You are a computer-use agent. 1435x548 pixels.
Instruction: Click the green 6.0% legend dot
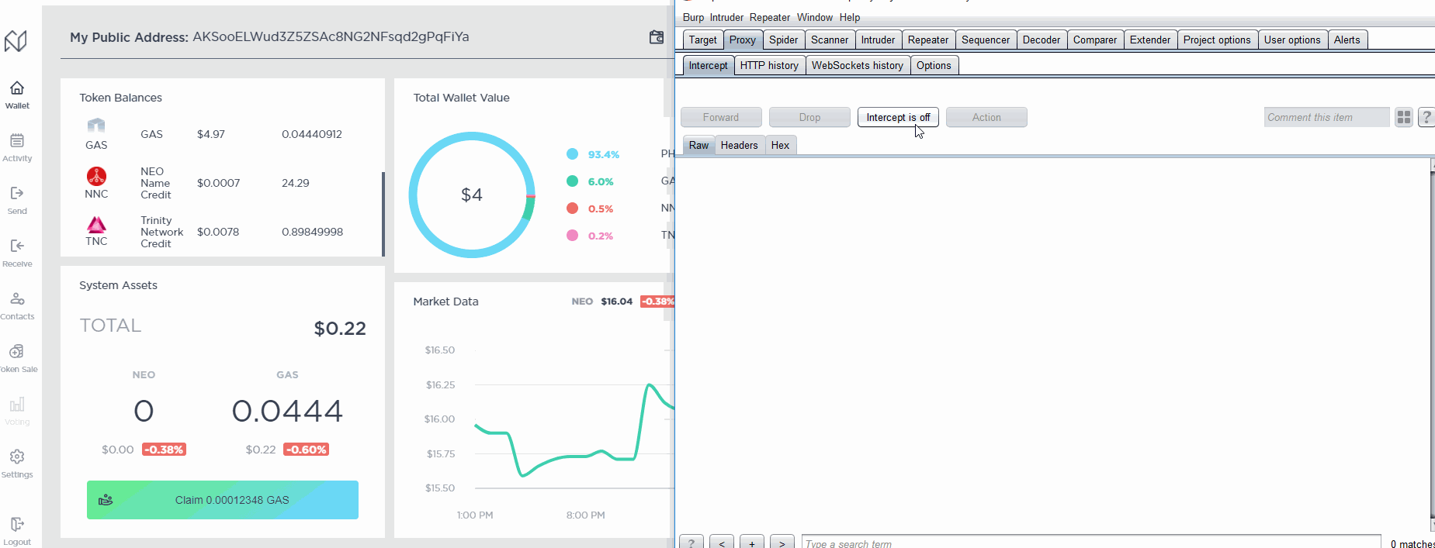[572, 181]
